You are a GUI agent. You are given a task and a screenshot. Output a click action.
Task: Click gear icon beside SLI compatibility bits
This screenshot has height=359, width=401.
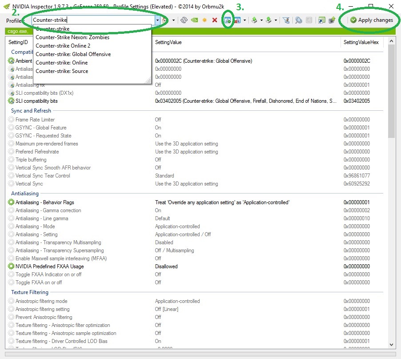[11, 101]
